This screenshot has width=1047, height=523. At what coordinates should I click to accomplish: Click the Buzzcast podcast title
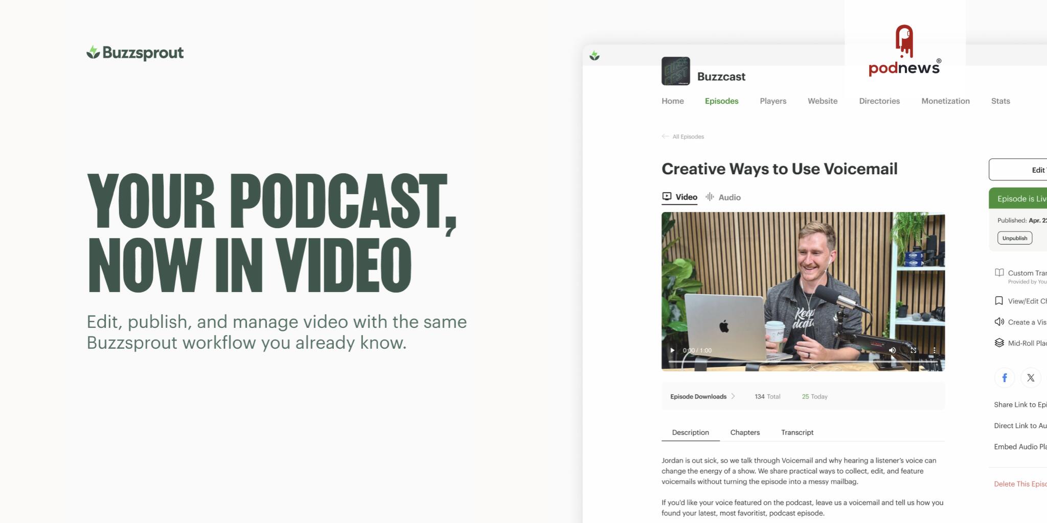point(721,77)
